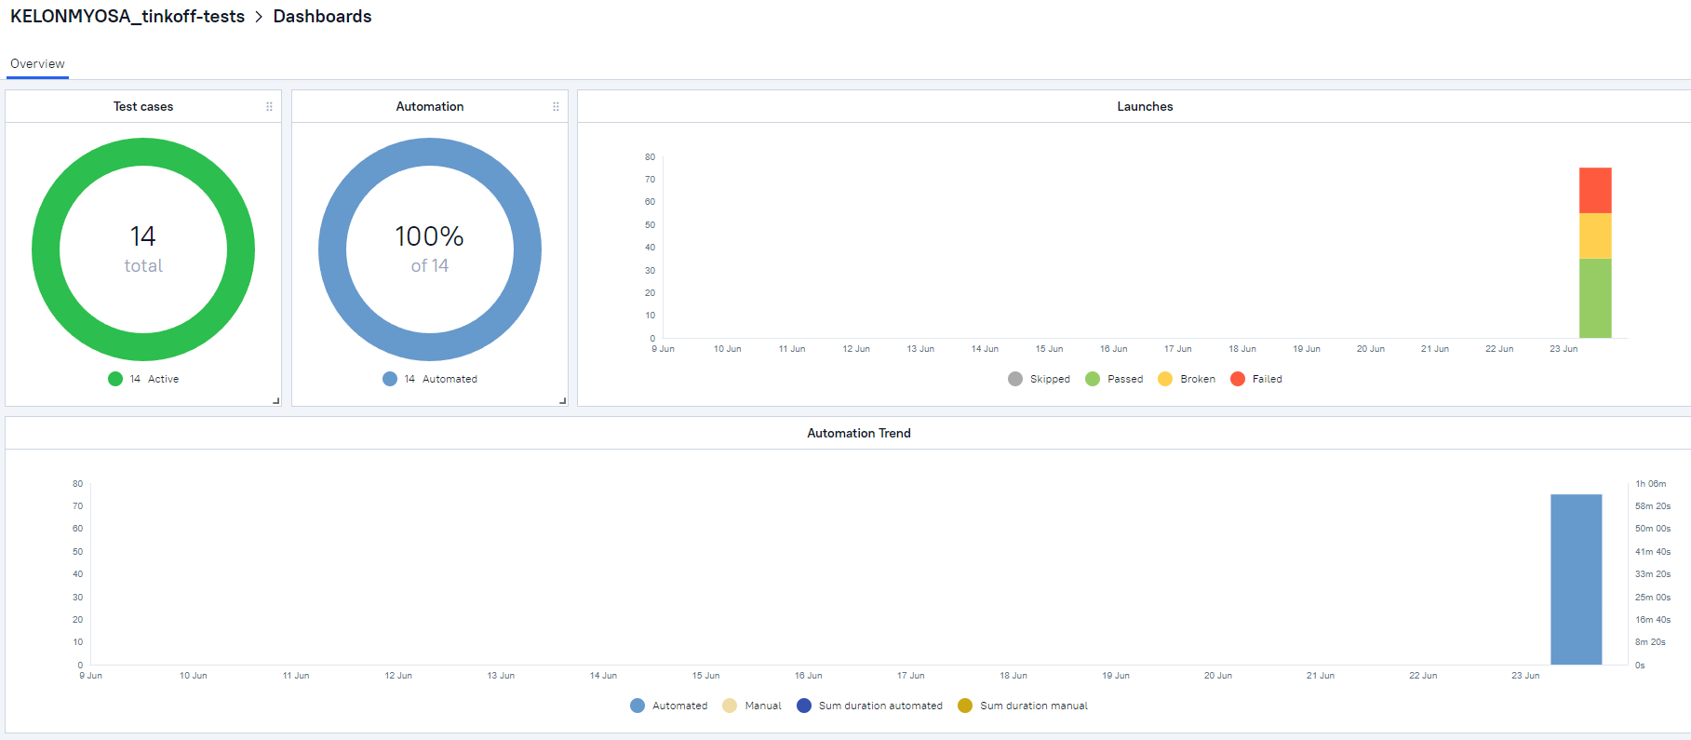Toggle Sum duration manual legend entry
Viewport: 1691px width, 740px height.
pos(1023,706)
